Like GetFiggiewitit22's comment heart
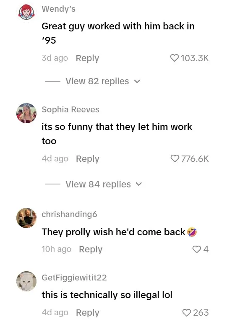 click(x=187, y=313)
